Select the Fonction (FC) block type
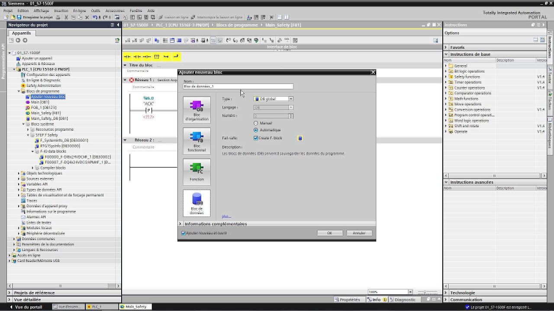 pyautogui.click(x=196, y=172)
